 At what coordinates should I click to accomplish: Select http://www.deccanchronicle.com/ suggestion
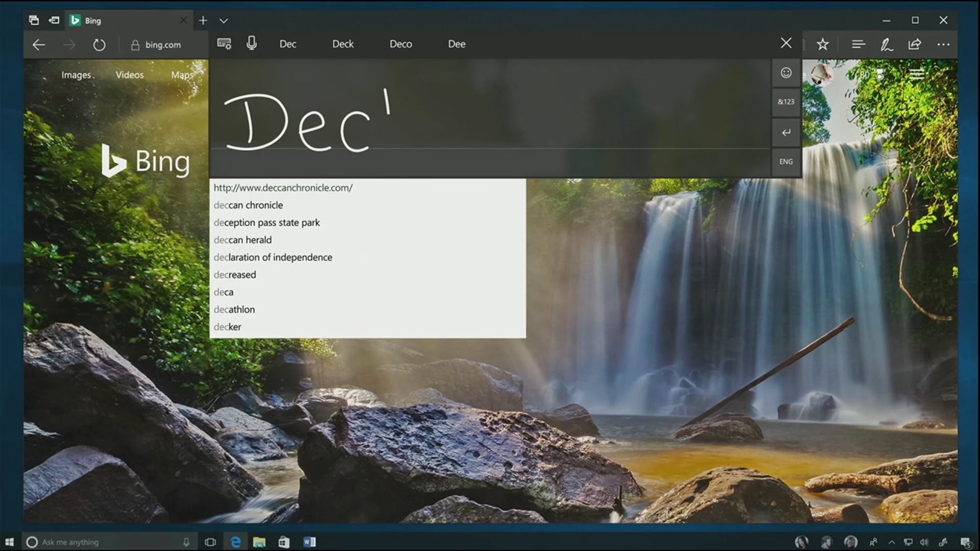tap(367, 188)
